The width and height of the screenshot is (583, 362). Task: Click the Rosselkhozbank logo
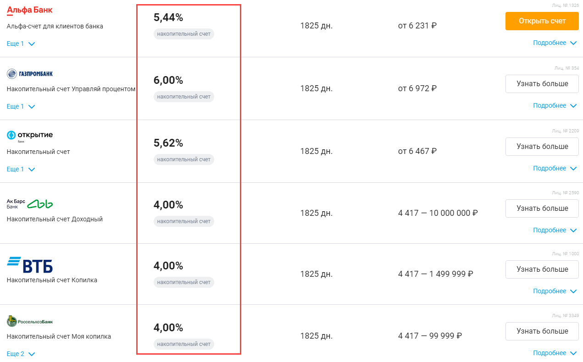coord(30,321)
